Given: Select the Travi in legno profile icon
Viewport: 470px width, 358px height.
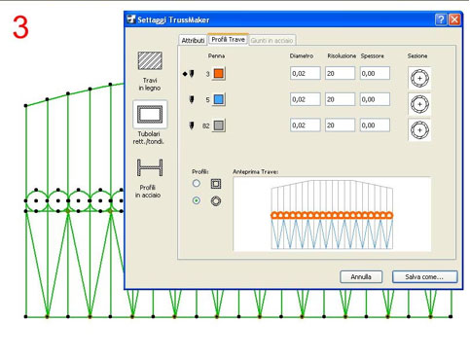Looking at the screenshot, I should click(150, 60).
